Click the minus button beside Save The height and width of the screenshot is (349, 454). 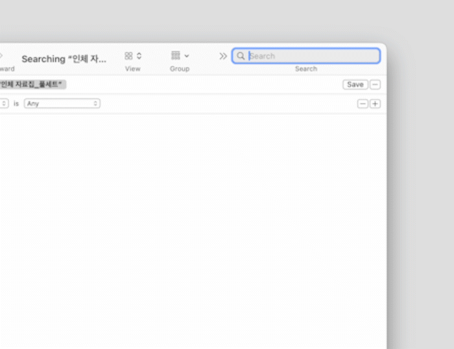tap(376, 84)
